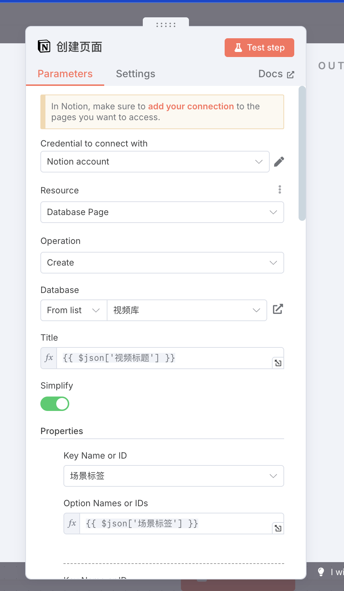Click the Test step button
This screenshot has width=344, height=591.
259,48
